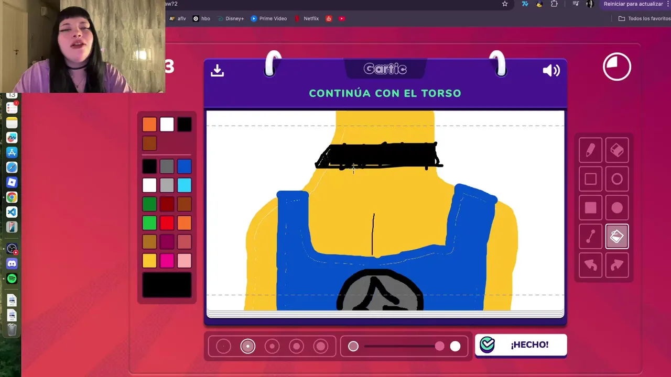671x377 pixels.
Task: Activate the paint bucket fill tool
Action: (x=617, y=237)
